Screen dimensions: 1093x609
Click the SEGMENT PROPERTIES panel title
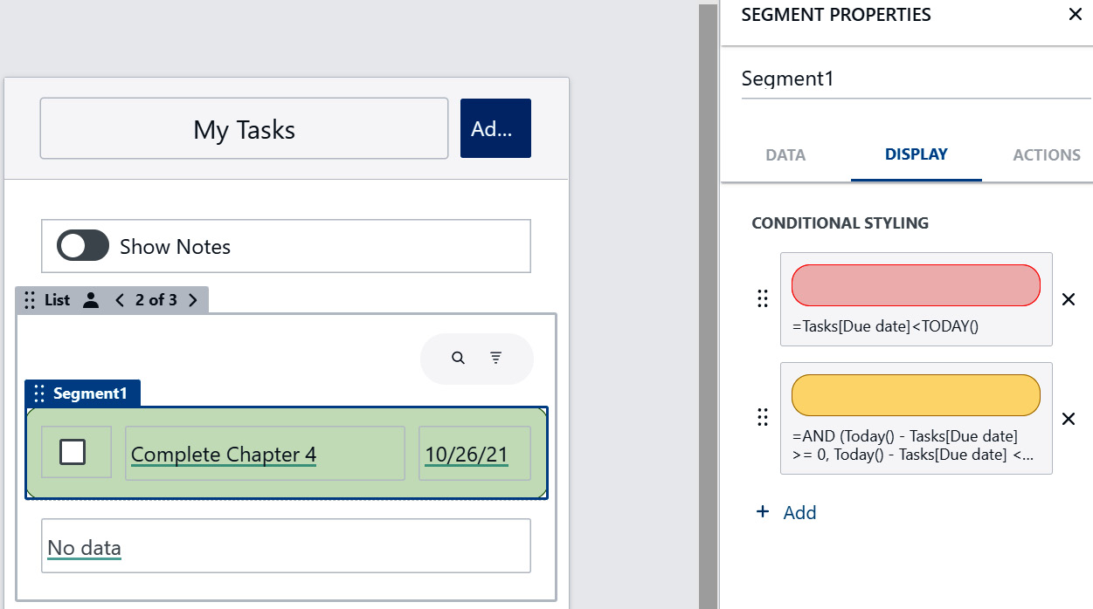coord(836,15)
